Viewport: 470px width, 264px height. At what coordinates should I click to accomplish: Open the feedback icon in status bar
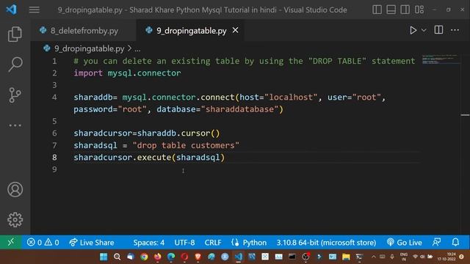pyautogui.click(x=437, y=242)
